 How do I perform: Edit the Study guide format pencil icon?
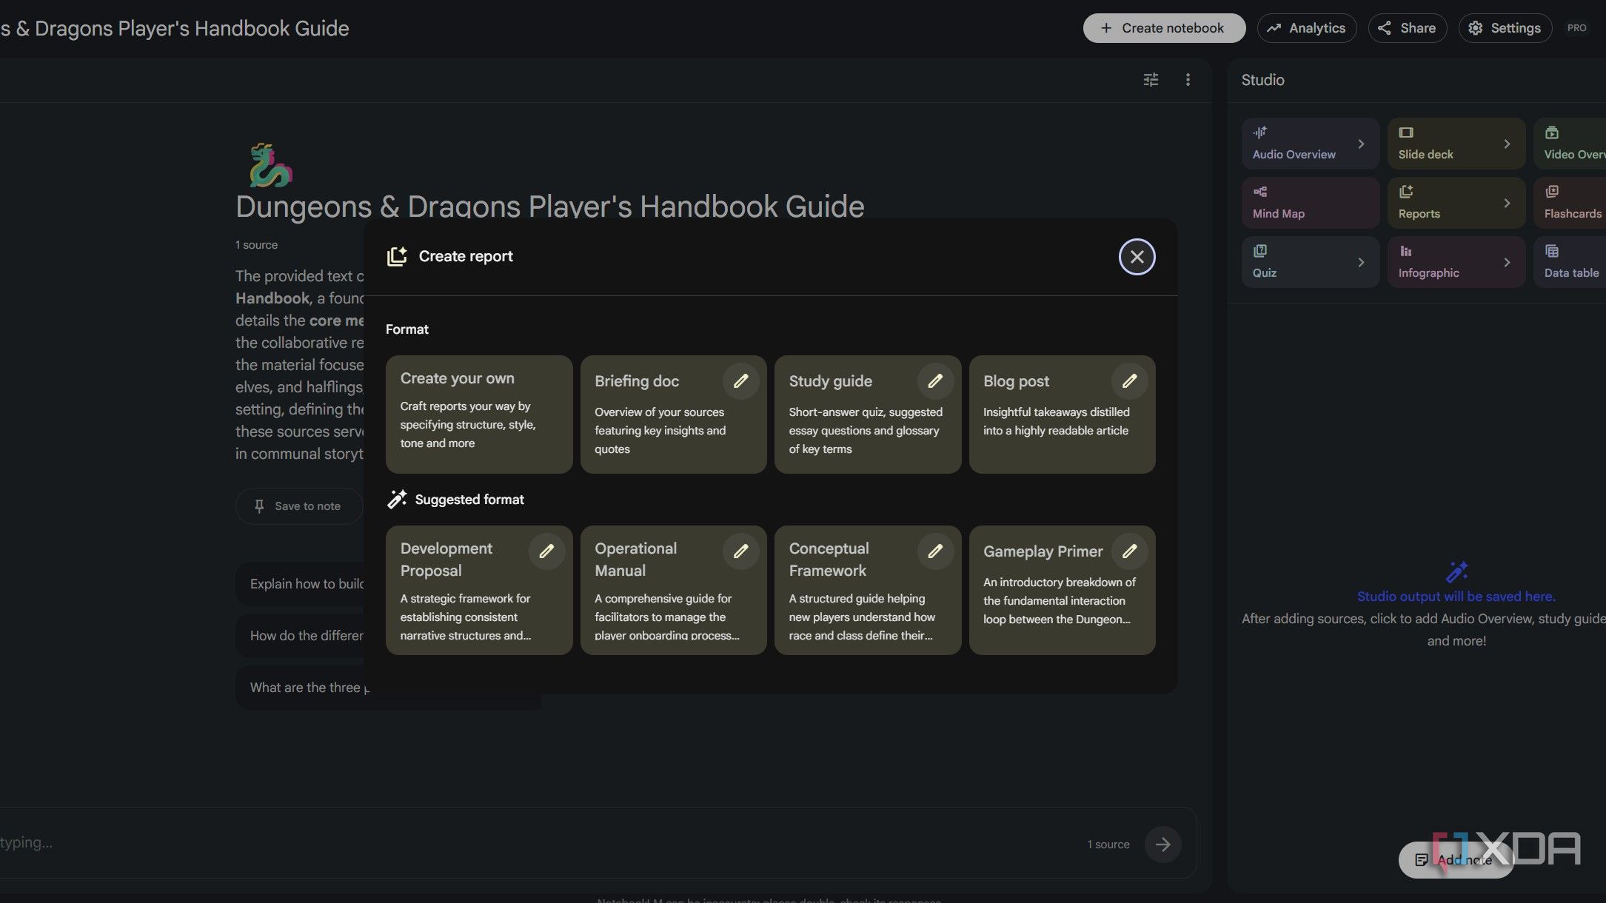935,381
